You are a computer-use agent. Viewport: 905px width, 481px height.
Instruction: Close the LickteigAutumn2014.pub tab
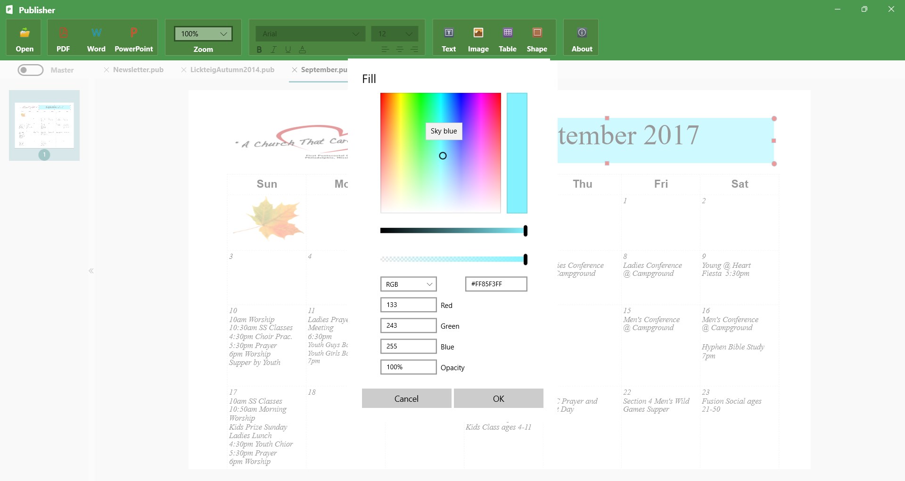pyautogui.click(x=183, y=69)
